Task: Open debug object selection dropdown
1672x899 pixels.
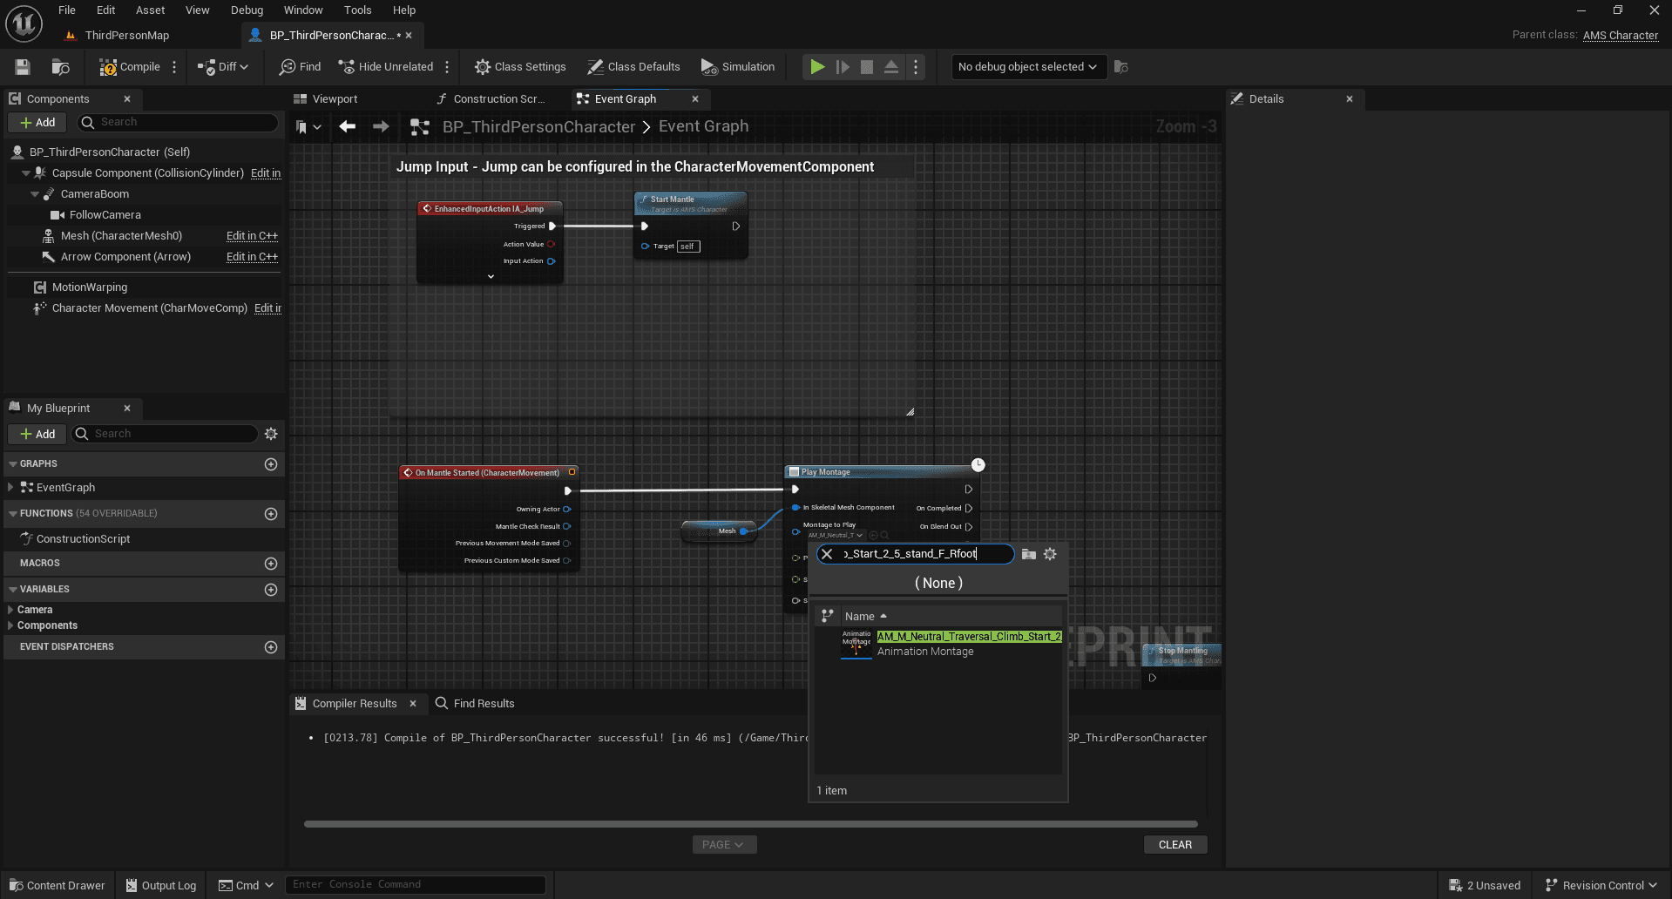Action: click(x=1028, y=67)
